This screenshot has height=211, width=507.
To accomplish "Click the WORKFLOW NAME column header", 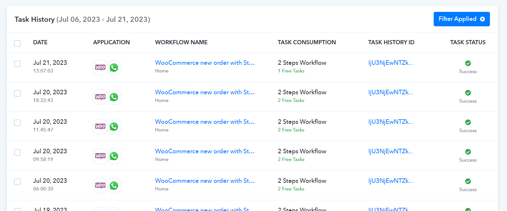I will tap(181, 42).
